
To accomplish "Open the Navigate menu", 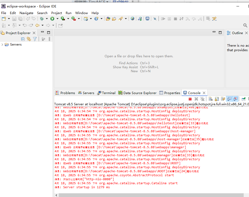I will [26, 13].
